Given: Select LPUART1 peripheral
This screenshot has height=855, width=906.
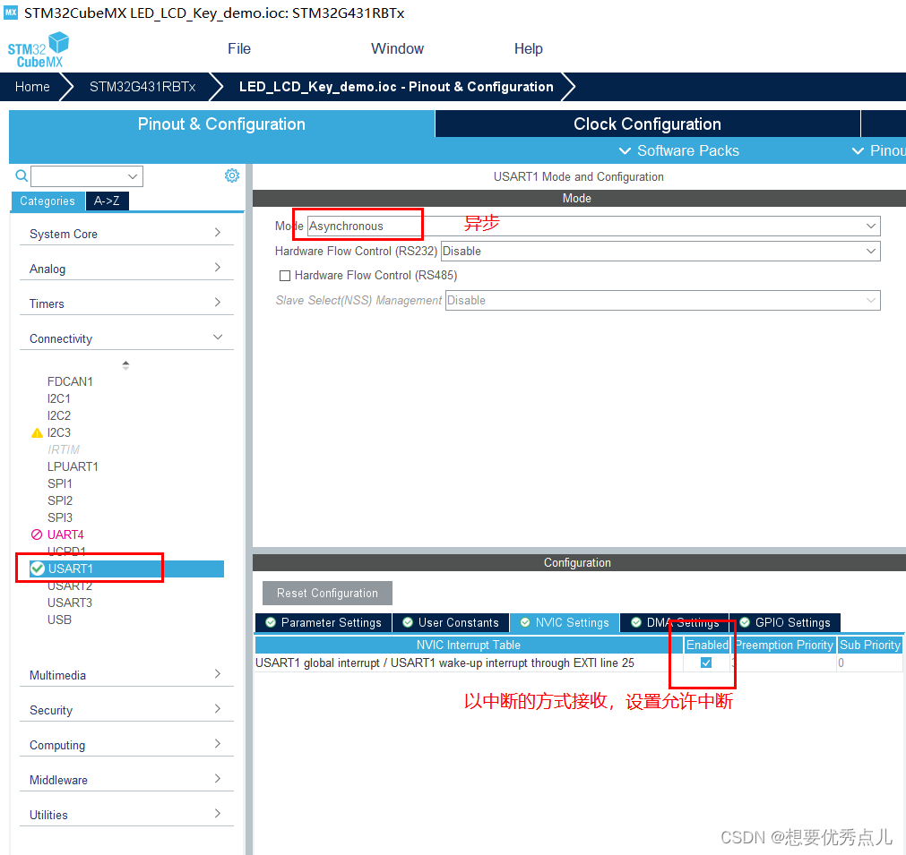Looking at the screenshot, I should pyautogui.click(x=73, y=466).
